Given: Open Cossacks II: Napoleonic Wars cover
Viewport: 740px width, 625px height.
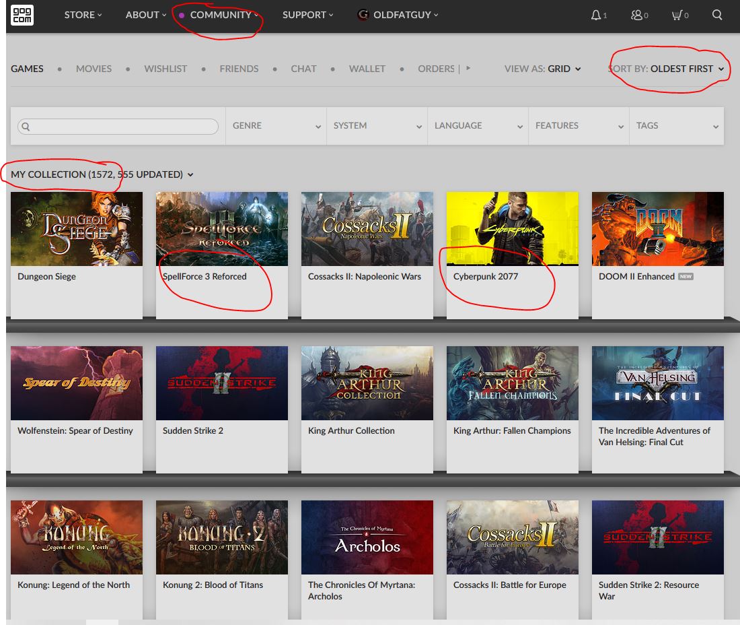Looking at the screenshot, I should click(367, 228).
